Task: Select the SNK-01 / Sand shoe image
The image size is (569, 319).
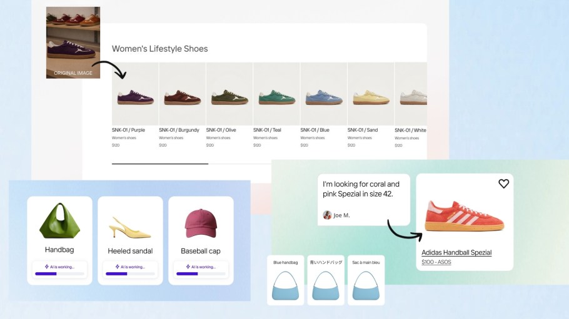Action: click(x=371, y=94)
